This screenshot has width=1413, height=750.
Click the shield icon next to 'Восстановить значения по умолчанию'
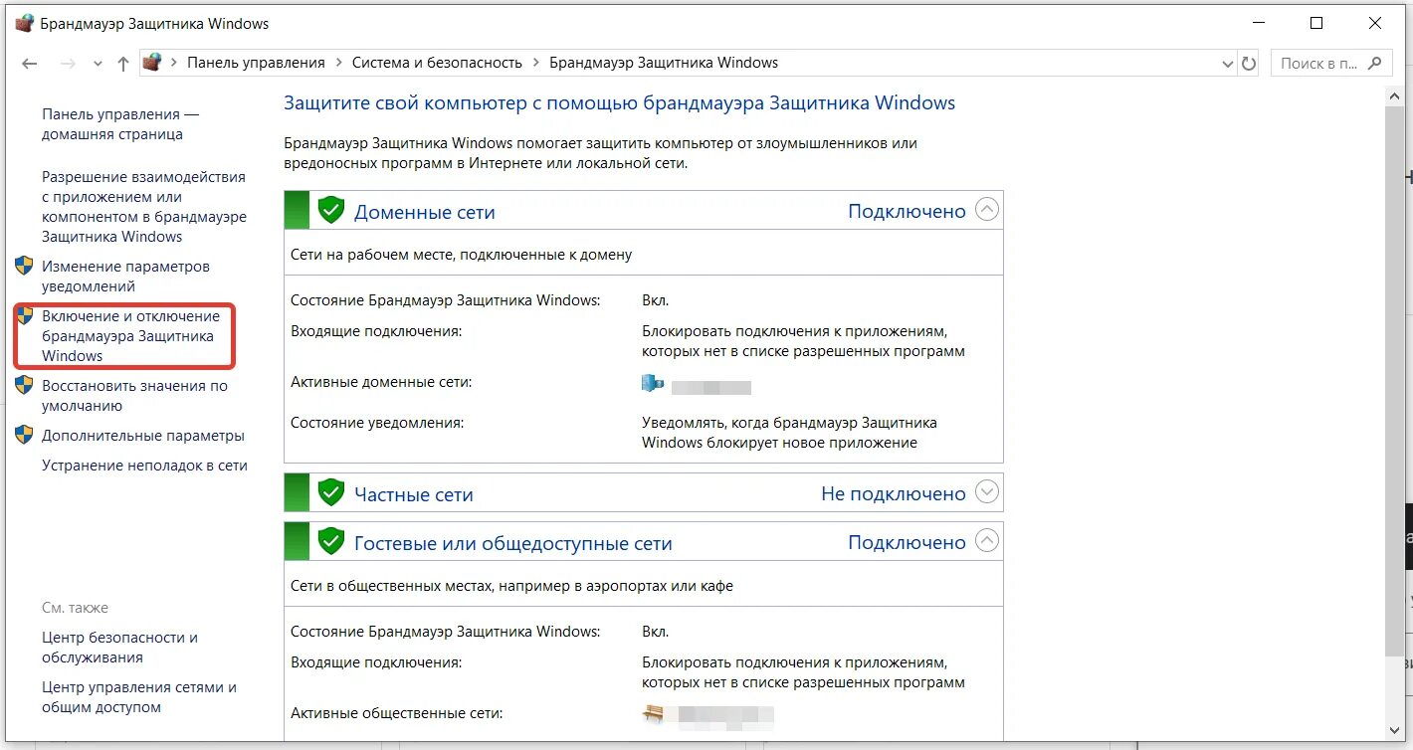[x=25, y=385]
